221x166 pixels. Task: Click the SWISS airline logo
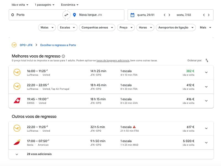(x=17, y=101)
